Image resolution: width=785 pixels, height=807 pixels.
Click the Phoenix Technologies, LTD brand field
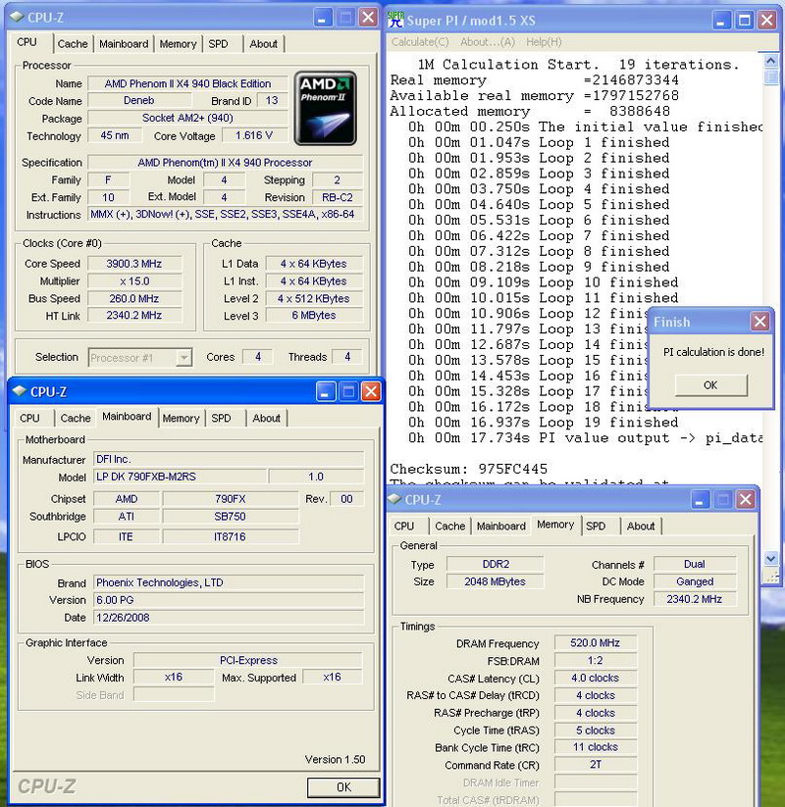coord(229,582)
